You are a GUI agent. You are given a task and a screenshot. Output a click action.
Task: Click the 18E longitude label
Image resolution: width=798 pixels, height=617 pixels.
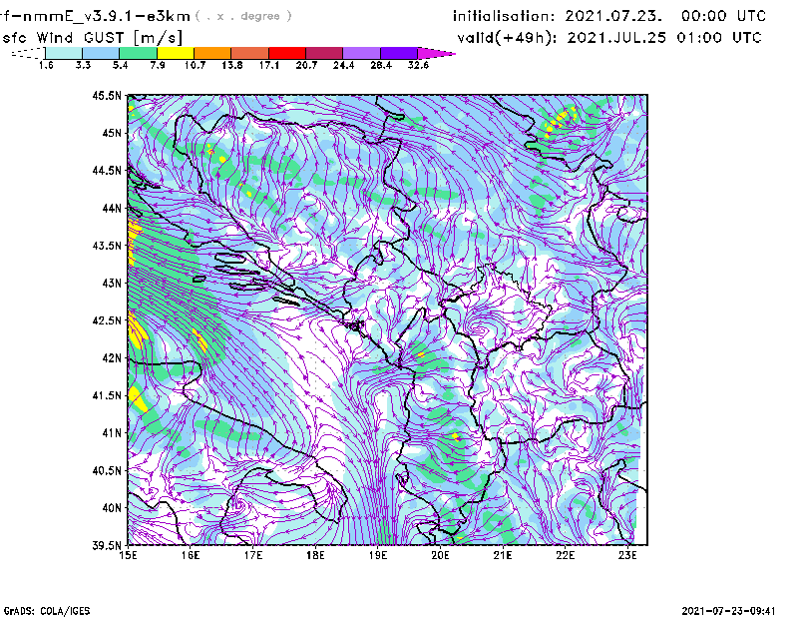click(315, 555)
